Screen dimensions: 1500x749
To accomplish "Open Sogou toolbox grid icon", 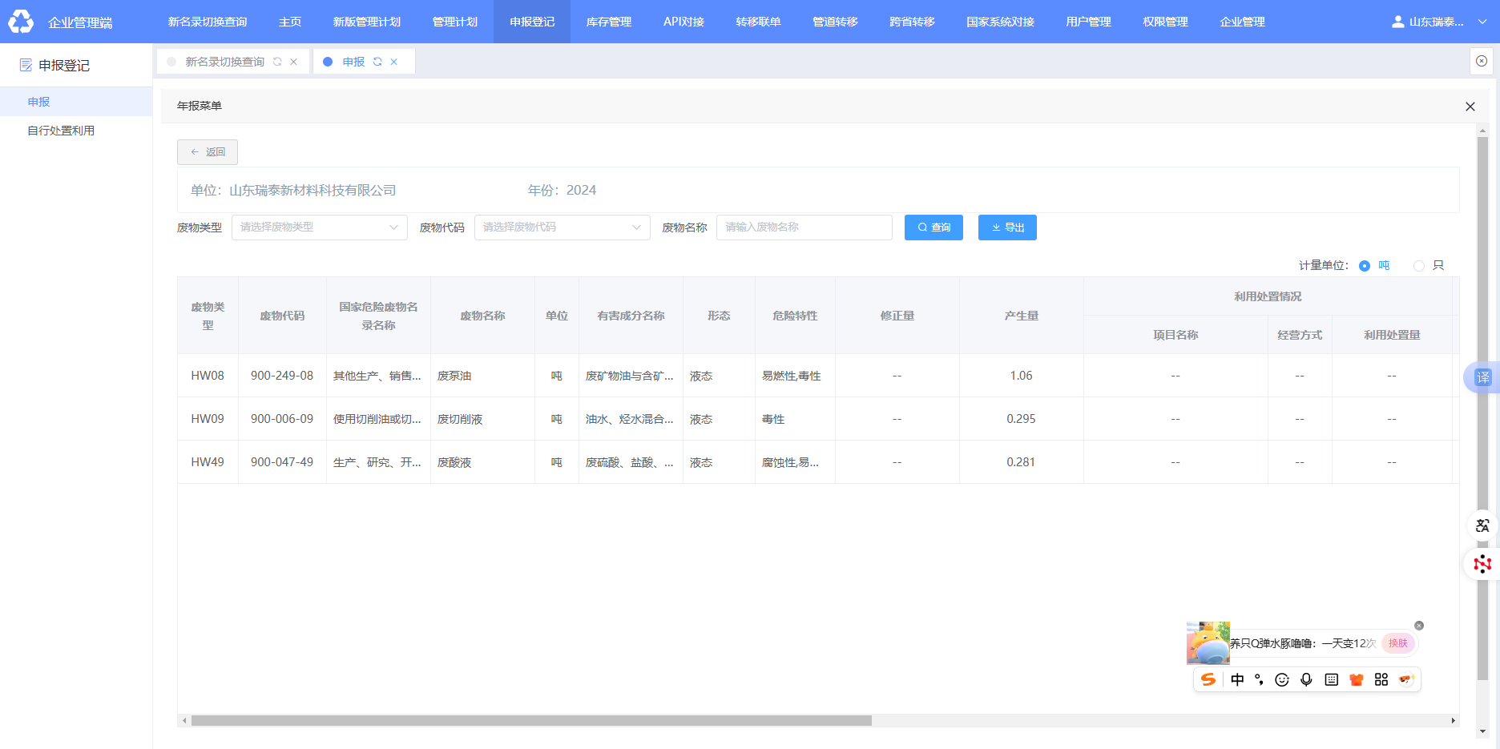I will 1381,680.
